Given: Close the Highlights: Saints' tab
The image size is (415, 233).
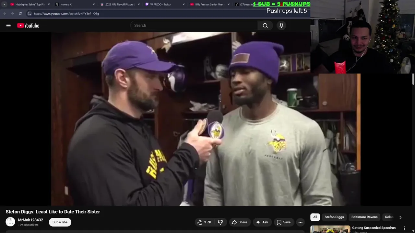Looking at the screenshot, I should [x=49, y=5].
